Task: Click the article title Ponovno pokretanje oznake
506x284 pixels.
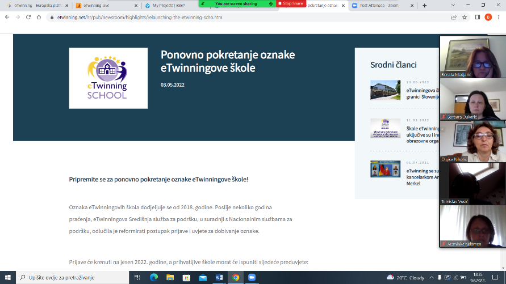Action: (x=228, y=61)
